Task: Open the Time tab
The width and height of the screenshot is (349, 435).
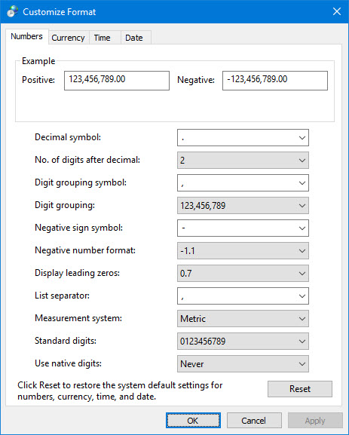Action: point(102,38)
